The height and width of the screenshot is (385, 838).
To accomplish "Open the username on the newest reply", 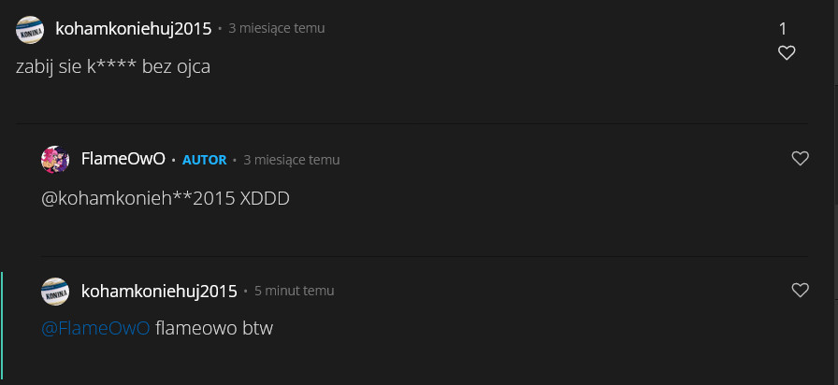I will (x=160, y=292).
